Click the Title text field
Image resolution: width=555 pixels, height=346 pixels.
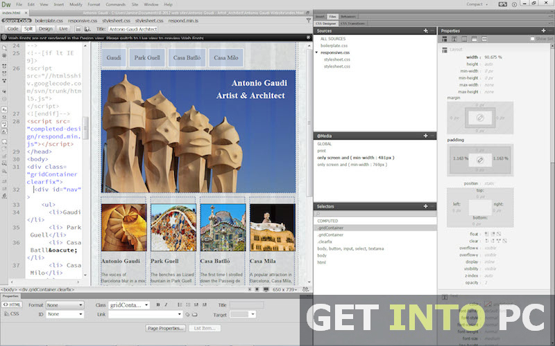pyautogui.click(x=247, y=304)
